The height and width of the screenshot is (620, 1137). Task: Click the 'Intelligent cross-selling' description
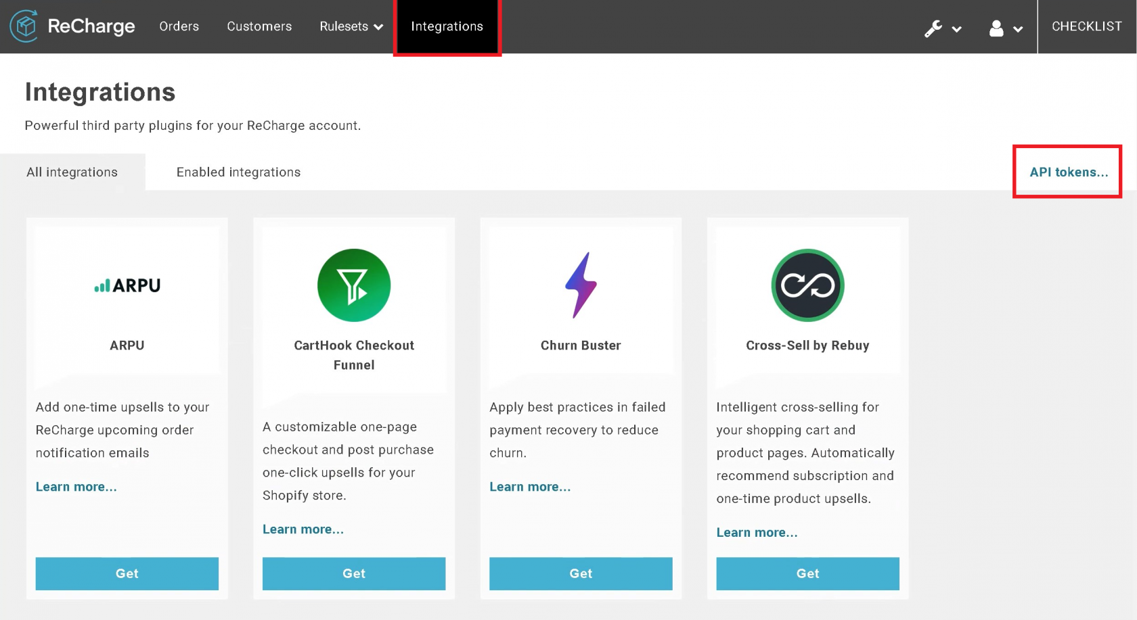pos(805,453)
